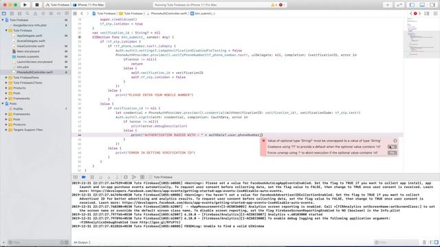
Task: Expand the Frameworks group under Tute Firebase
Action: tap(6, 98)
